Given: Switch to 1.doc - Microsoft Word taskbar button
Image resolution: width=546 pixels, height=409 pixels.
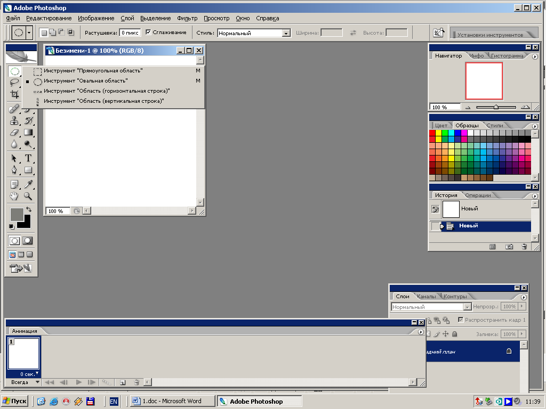Looking at the screenshot, I should (x=172, y=401).
